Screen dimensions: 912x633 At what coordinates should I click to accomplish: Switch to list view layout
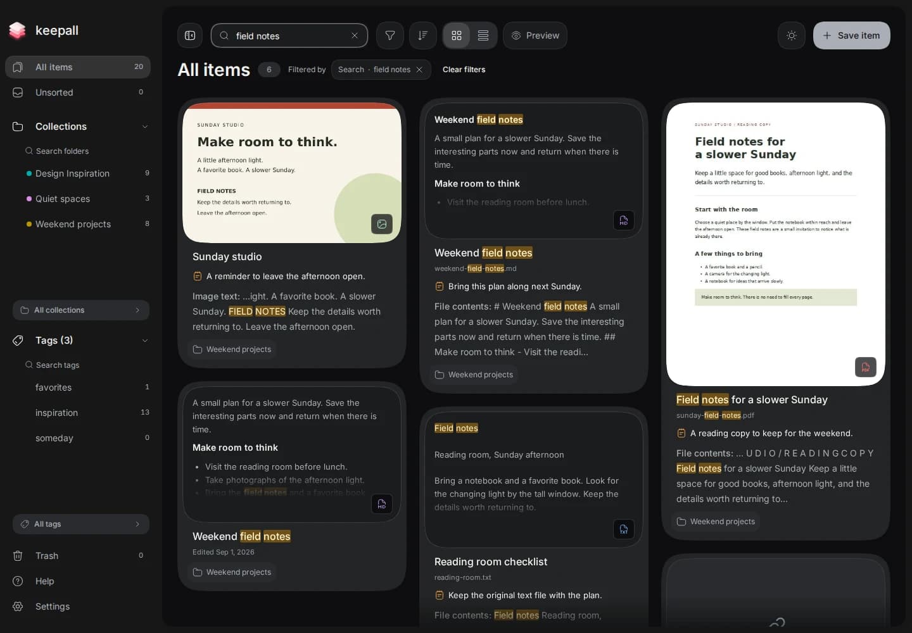[x=483, y=35]
